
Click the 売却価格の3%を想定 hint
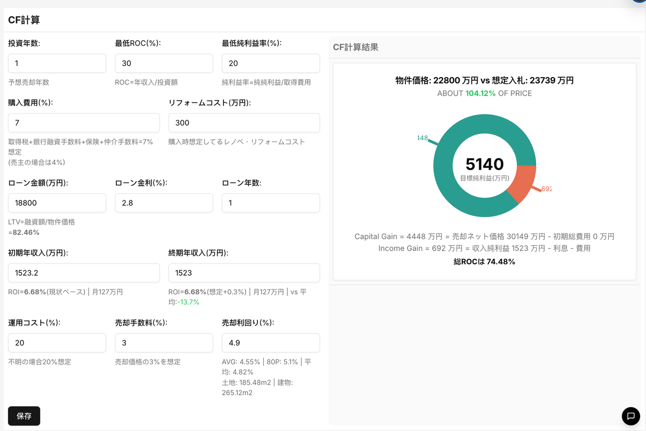pyautogui.click(x=148, y=362)
